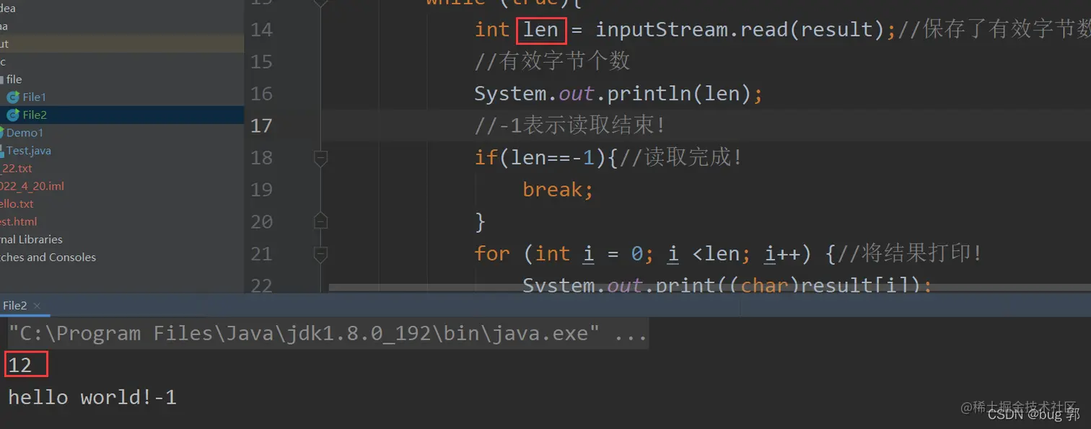Click the comment on line 17
This screenshot has width=1091, height=429.
[570, 125]
